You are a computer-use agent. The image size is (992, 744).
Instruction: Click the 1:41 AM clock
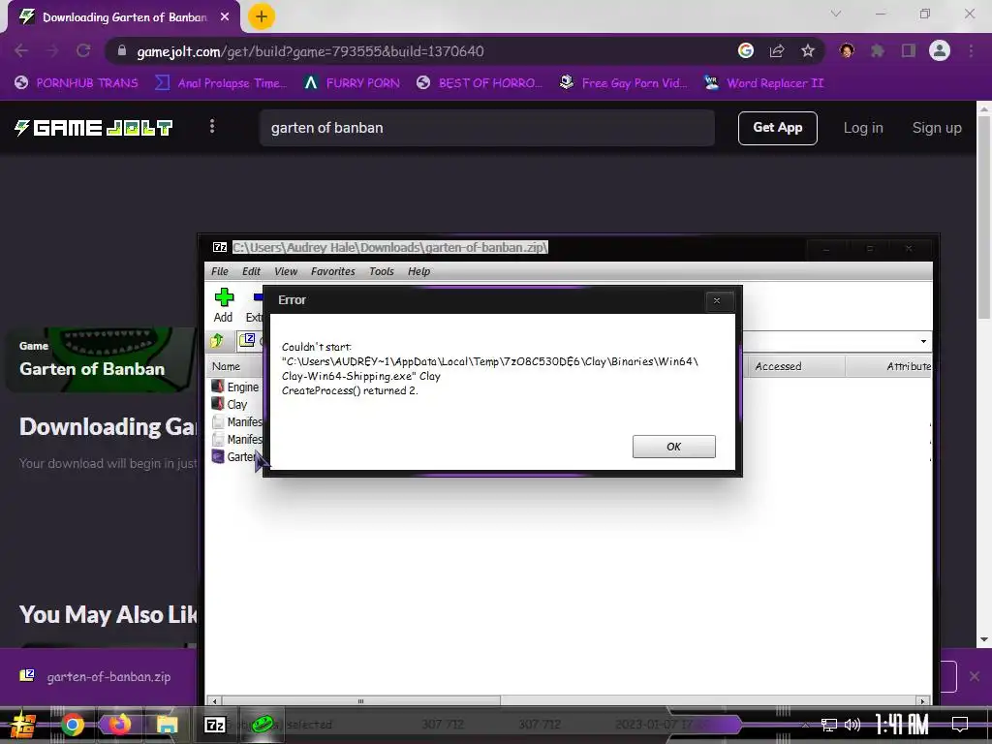tap(902, 725)
